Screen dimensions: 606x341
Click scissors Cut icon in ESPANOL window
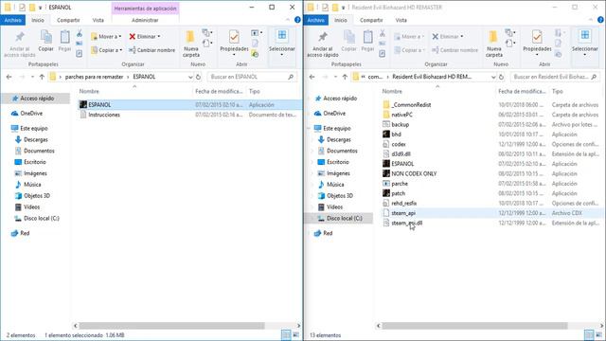click(x=80, y=34)
